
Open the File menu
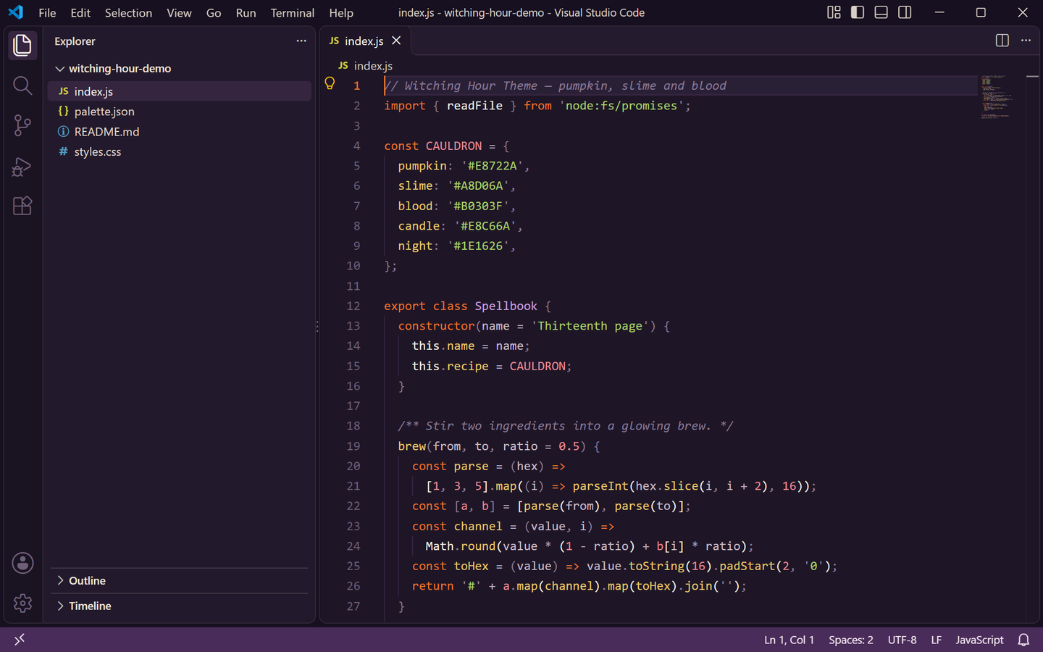[47, 12]
